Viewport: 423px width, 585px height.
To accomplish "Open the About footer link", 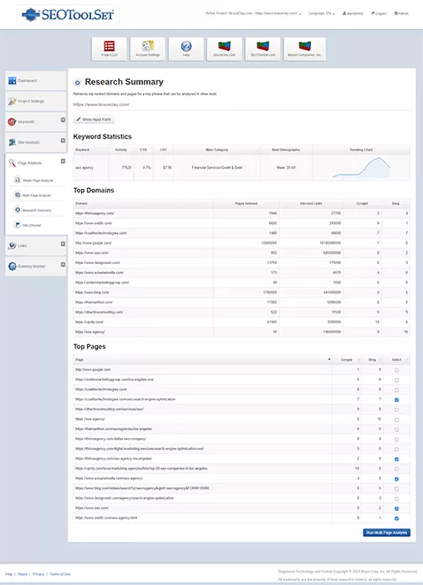I will 23,574.
